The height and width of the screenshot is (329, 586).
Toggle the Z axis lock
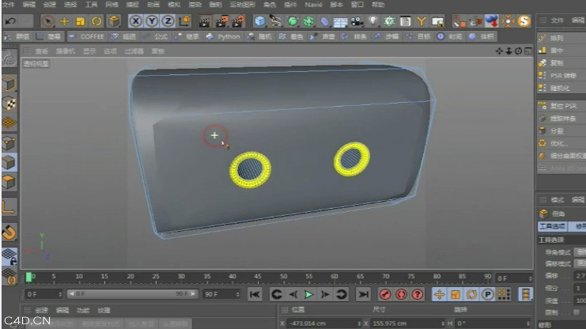[168, 21]
